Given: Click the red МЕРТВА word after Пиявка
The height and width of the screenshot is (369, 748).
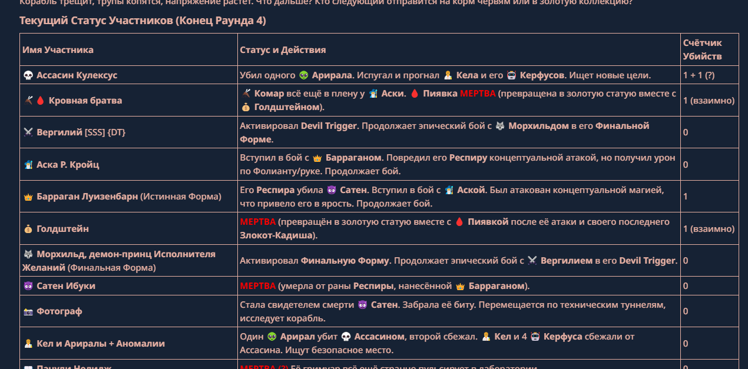Looking at the screenshot, I should pos(478,94).
